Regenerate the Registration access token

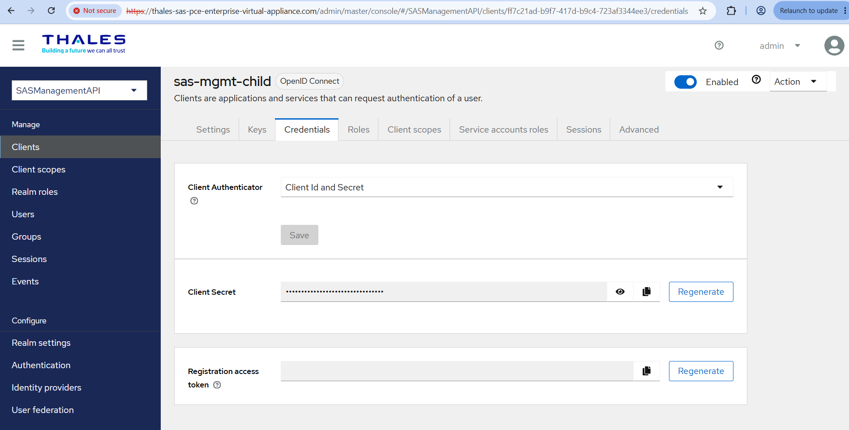[701, 371]
